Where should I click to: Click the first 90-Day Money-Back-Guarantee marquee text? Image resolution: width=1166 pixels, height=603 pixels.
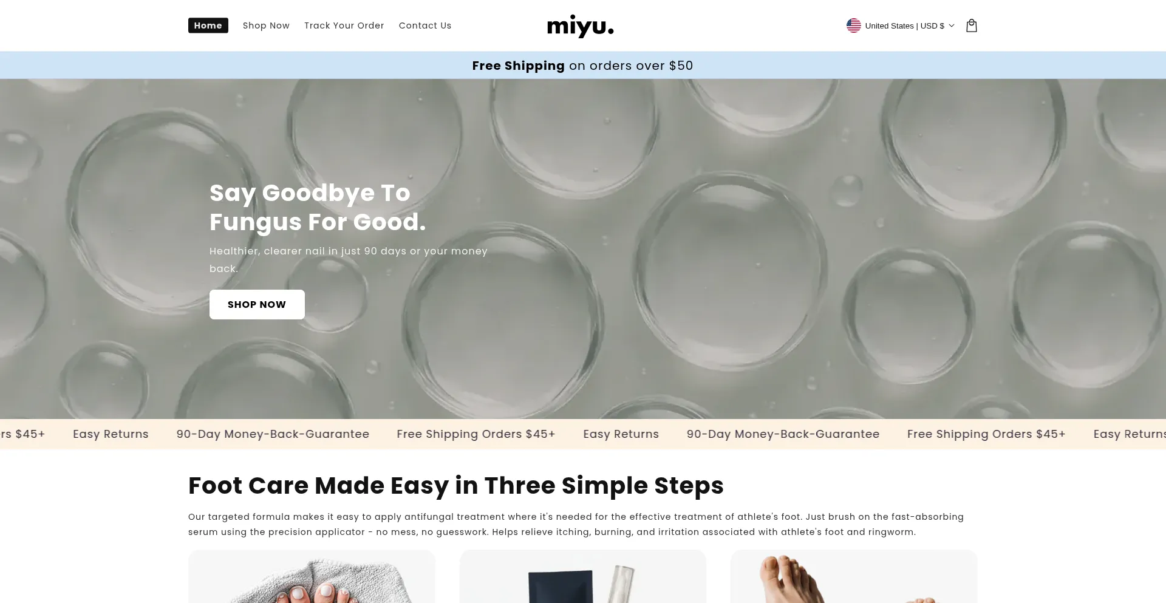pos(273,434)
